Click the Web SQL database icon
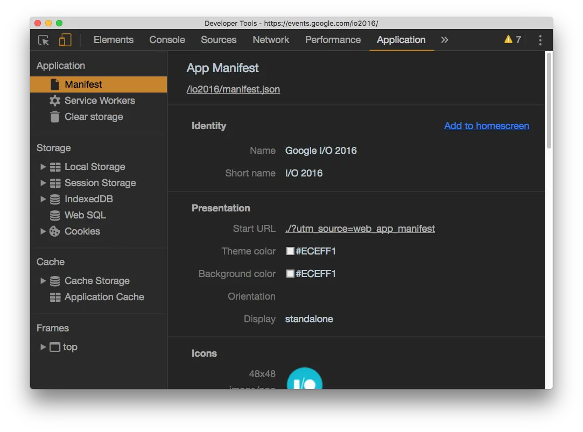This screenshot has width=583, height=432. (x=55, y=215)
